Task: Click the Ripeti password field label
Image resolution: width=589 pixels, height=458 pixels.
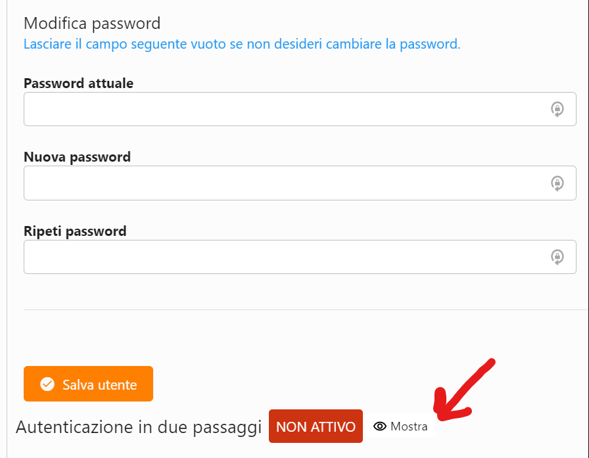Action: (x=75, y=231)
